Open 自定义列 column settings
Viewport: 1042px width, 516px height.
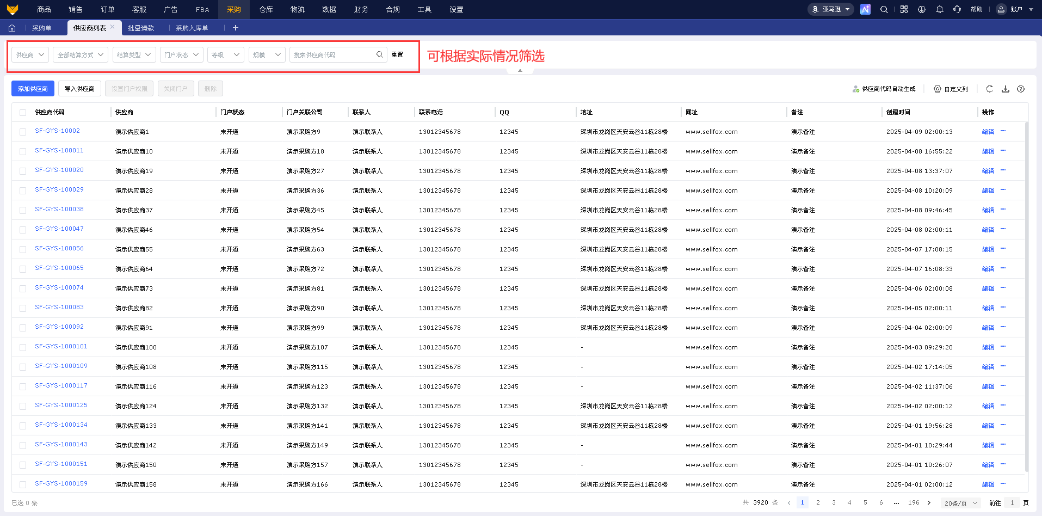pyautogui.click(x=951, y=89)
